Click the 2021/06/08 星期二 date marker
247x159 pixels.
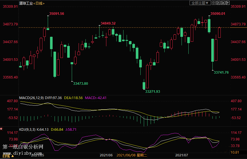pos(132,155)
